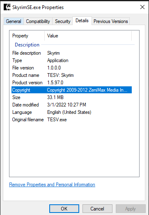The image size is (149, 215).
Task: Open the Compatibility tab
Action: click(x=38, y=21)
